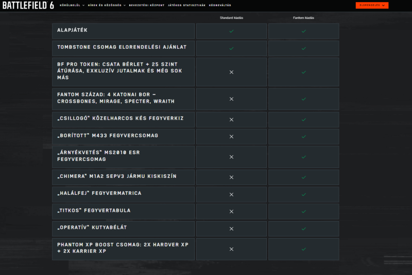Click Tombstone Csomag Előrendelési Ajánlat label
Screen dimensions: 412x275
tap(122, 47)
